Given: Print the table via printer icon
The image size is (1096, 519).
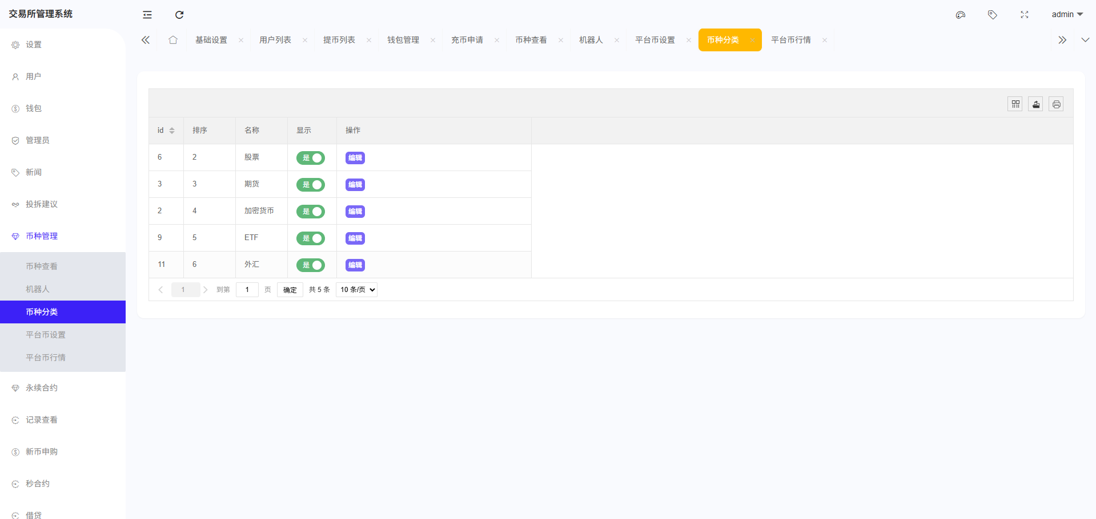Looking at the screenshot, I should click(x=1056, y=104).
